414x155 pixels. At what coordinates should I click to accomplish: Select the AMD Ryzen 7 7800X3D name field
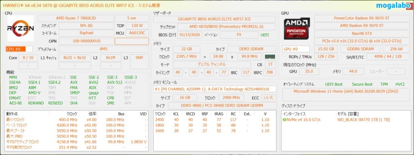pyautogui.click(x=76, y=19)
